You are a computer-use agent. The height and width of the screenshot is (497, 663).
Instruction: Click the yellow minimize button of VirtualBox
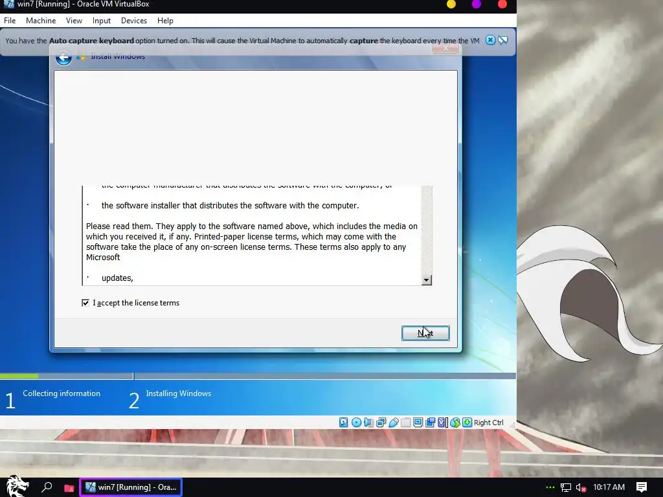coord(451,5)
